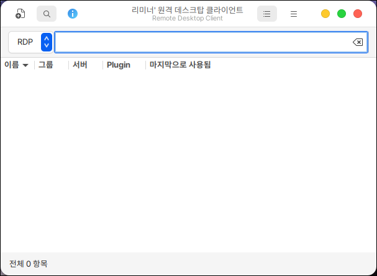Sort list by Plugin column

(x=118, y=65)
